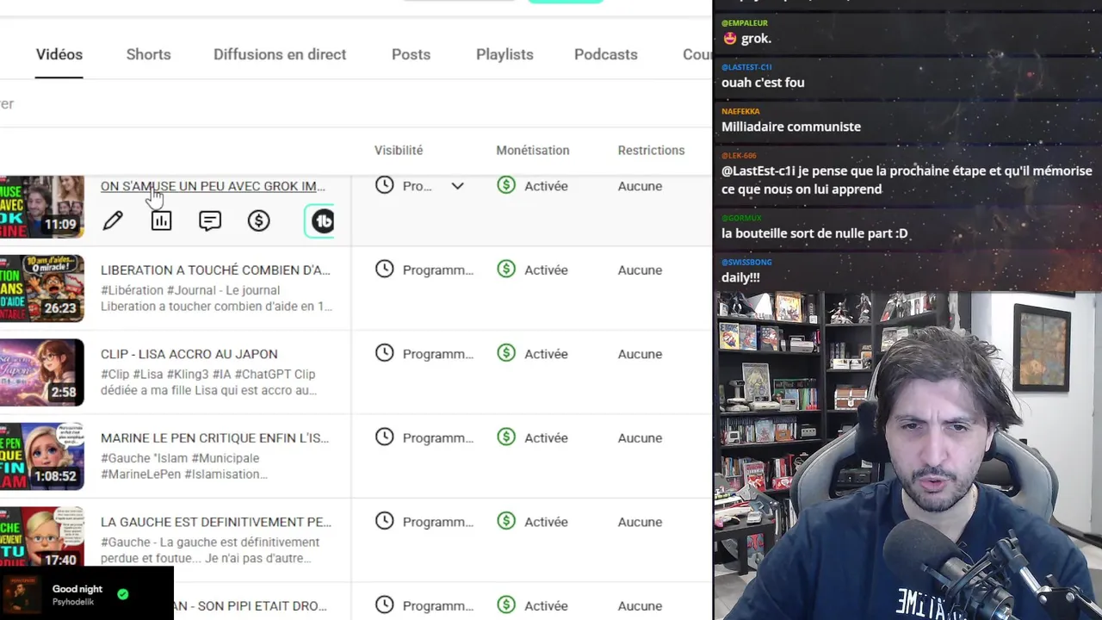Click green monetization icon in Marine Le Pen row
The height and width of the screenshot is (620, 1102).
[506, 437]
